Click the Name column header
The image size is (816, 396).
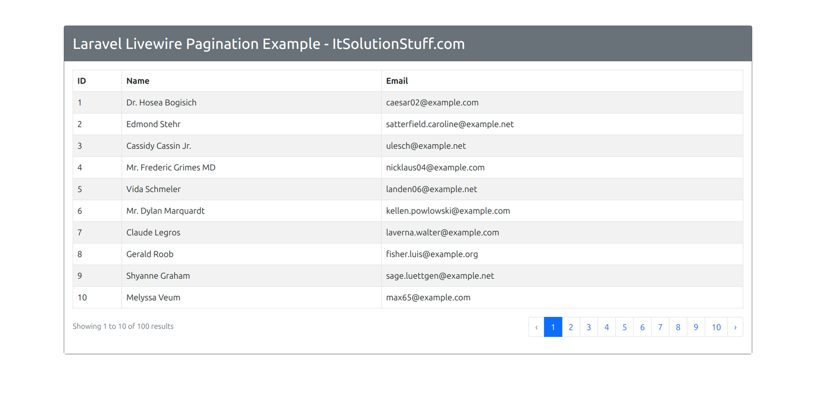[x=138, y=81]
